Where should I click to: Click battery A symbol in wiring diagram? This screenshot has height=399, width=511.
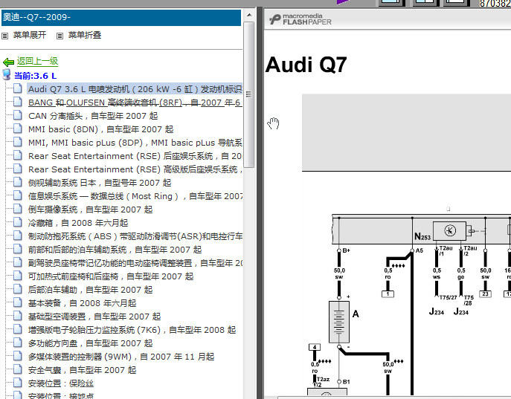339,322
